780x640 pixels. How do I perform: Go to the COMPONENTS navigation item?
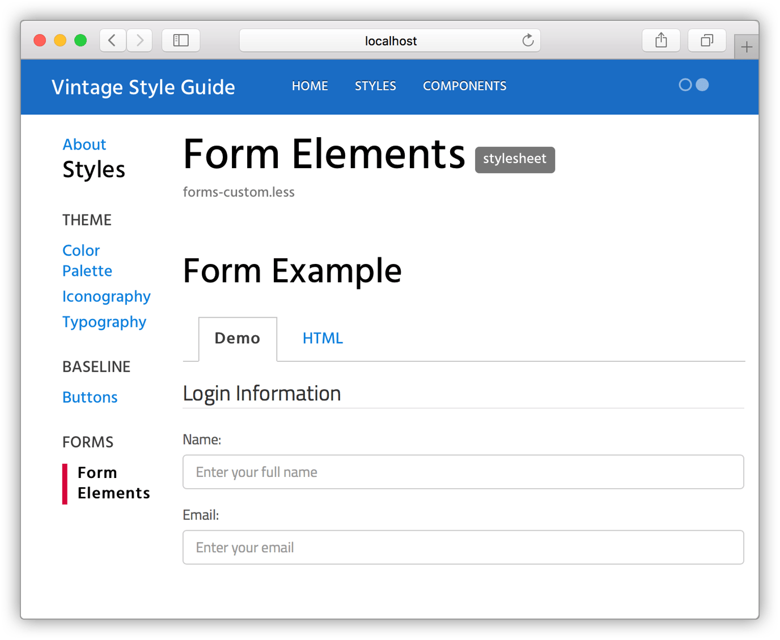464,86
